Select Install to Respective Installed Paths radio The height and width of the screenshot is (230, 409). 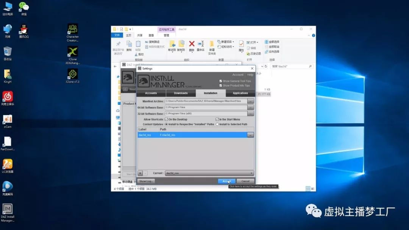[166, 124]
